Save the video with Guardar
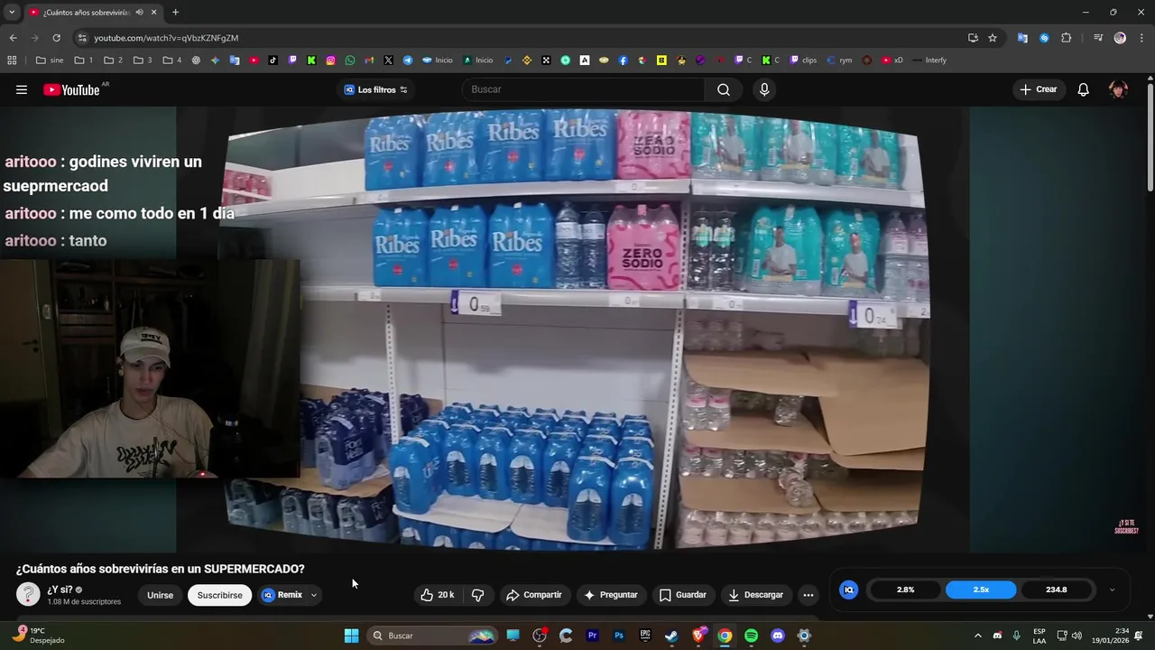This screenshot has width=1155, height=650. (x=683, y=595)
